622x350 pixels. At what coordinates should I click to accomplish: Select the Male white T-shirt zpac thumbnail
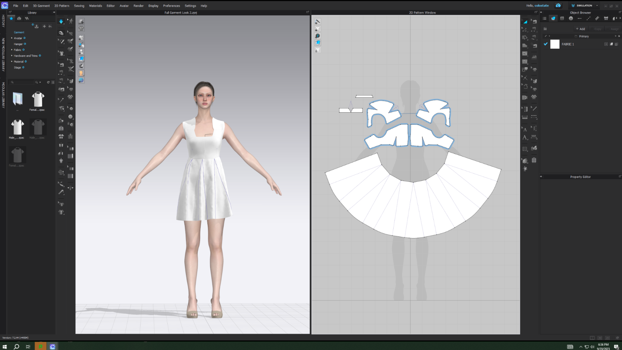[17, 127]
